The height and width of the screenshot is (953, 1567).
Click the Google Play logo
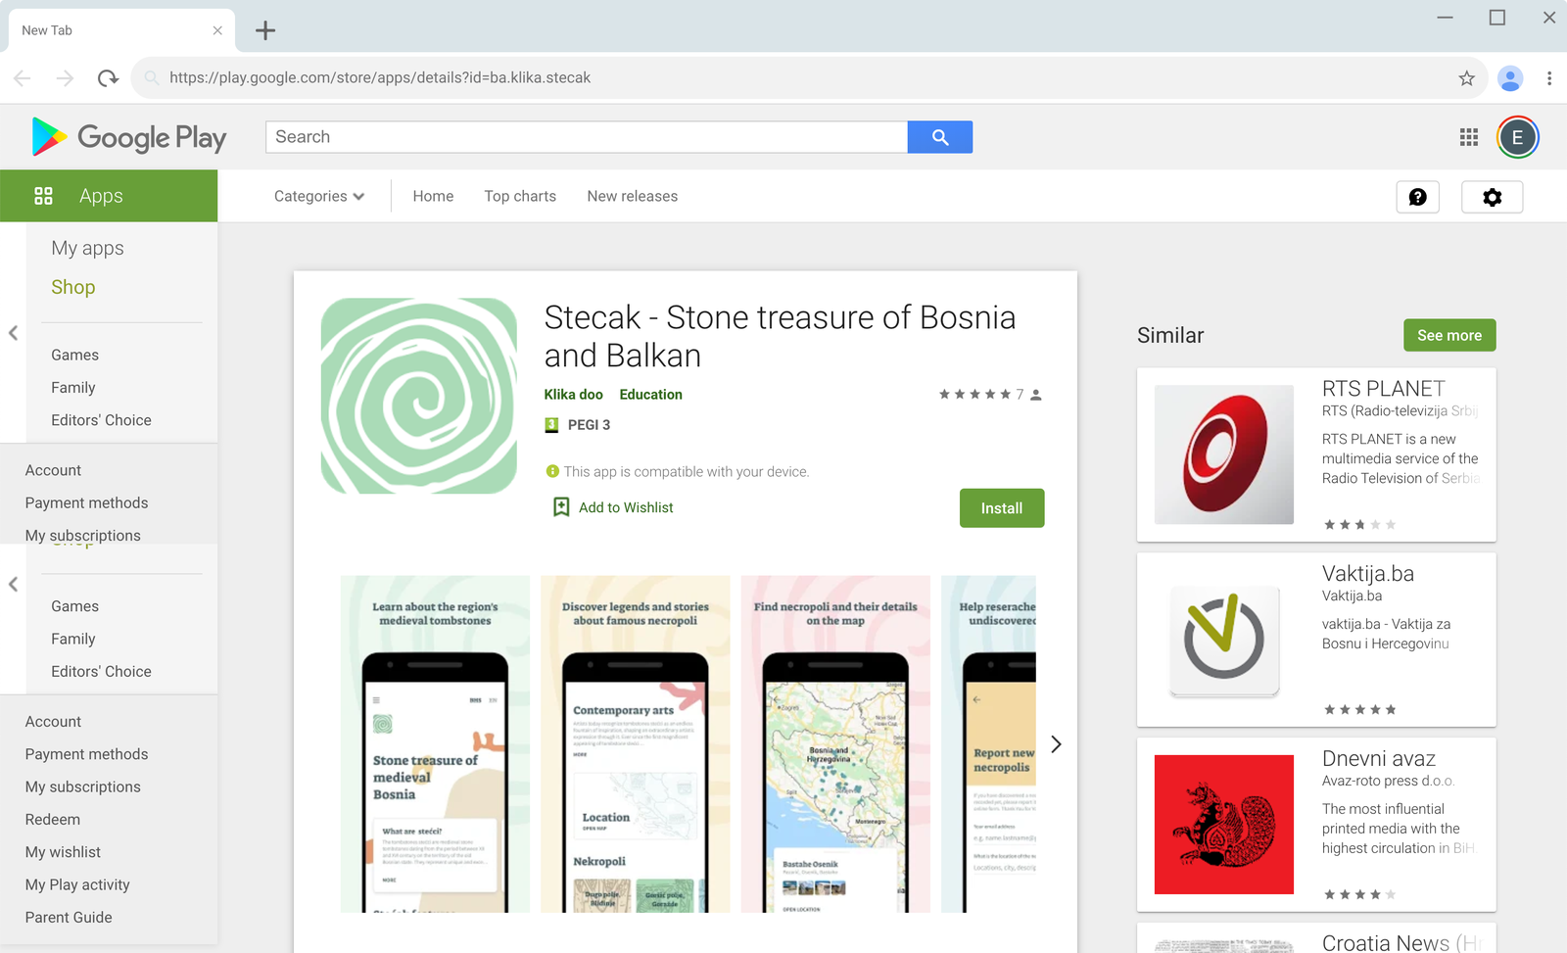click(128, 137)
